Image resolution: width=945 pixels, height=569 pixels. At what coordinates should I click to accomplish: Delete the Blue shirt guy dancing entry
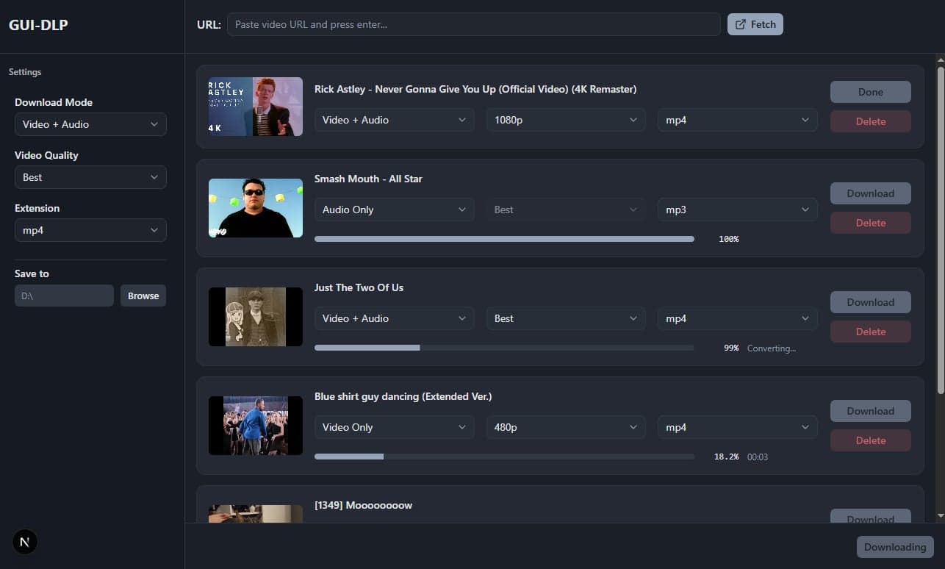[871, 440]
